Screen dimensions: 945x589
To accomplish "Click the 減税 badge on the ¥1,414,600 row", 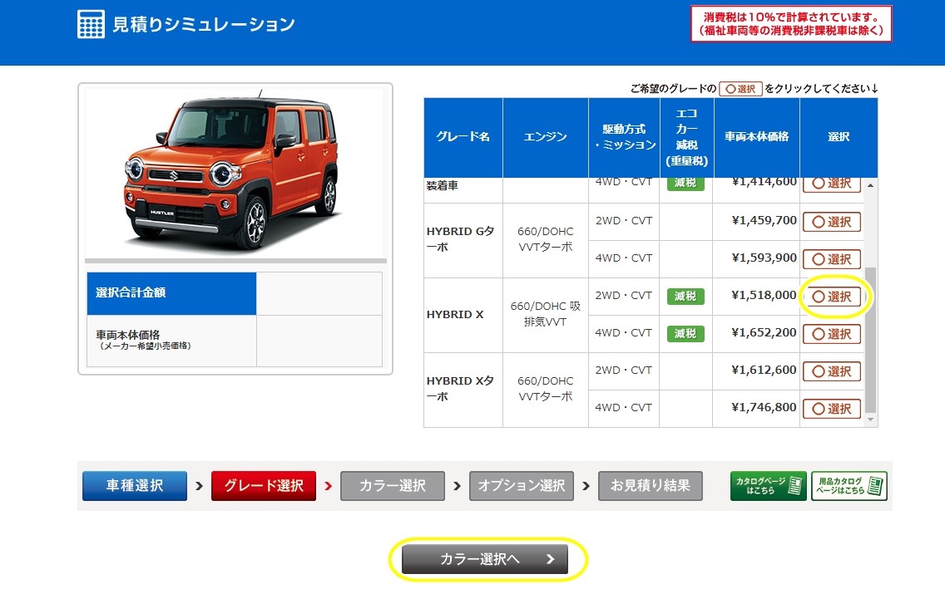I will 685,184.
